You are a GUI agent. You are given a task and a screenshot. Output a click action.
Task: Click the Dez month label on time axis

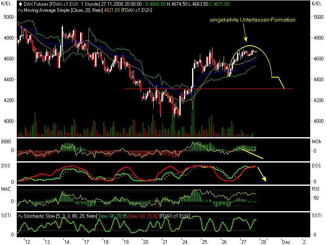tap(286, 242)
